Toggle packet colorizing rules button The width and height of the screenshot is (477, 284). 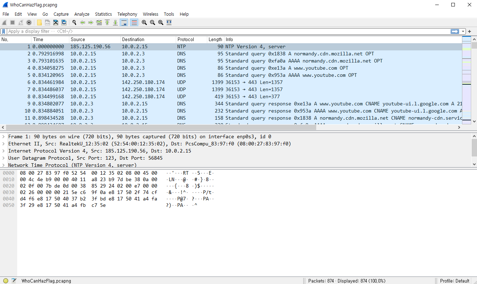(x=134, y=23)
